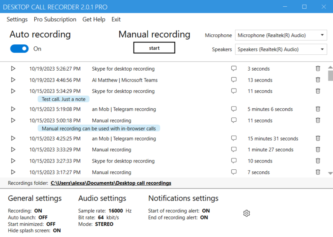Delete the 3 seconds Skype recording

click(x=318, y=69)
